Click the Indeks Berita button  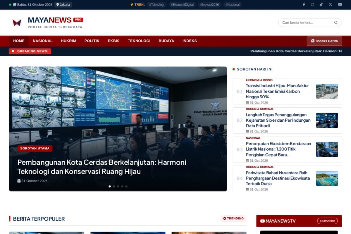(x=324, y=41)
